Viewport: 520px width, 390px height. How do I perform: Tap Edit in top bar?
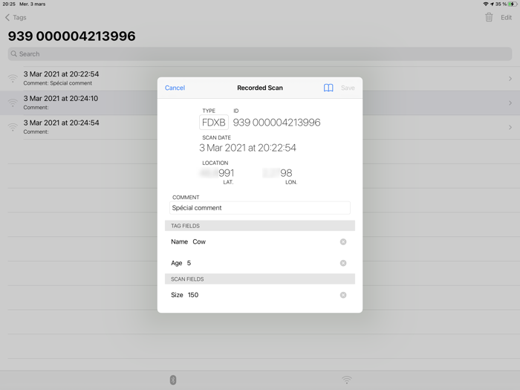coord(506,18)
